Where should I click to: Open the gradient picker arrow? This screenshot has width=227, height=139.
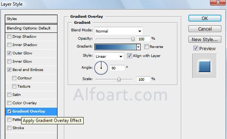pyautogui.click(x=138, y=47)
